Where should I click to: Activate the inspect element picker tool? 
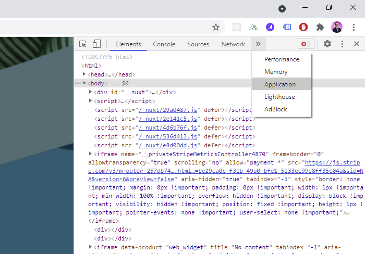point(82,44)
